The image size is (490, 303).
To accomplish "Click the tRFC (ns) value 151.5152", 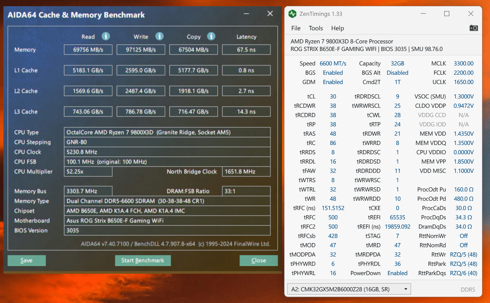I will pyautogui.click(x=333, y=208).
